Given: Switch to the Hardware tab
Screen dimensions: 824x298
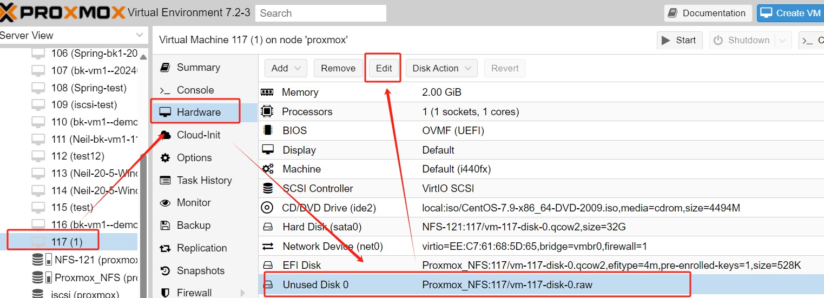Looking at the screenshot, I should pyautogui.click(x=198, y=112).
